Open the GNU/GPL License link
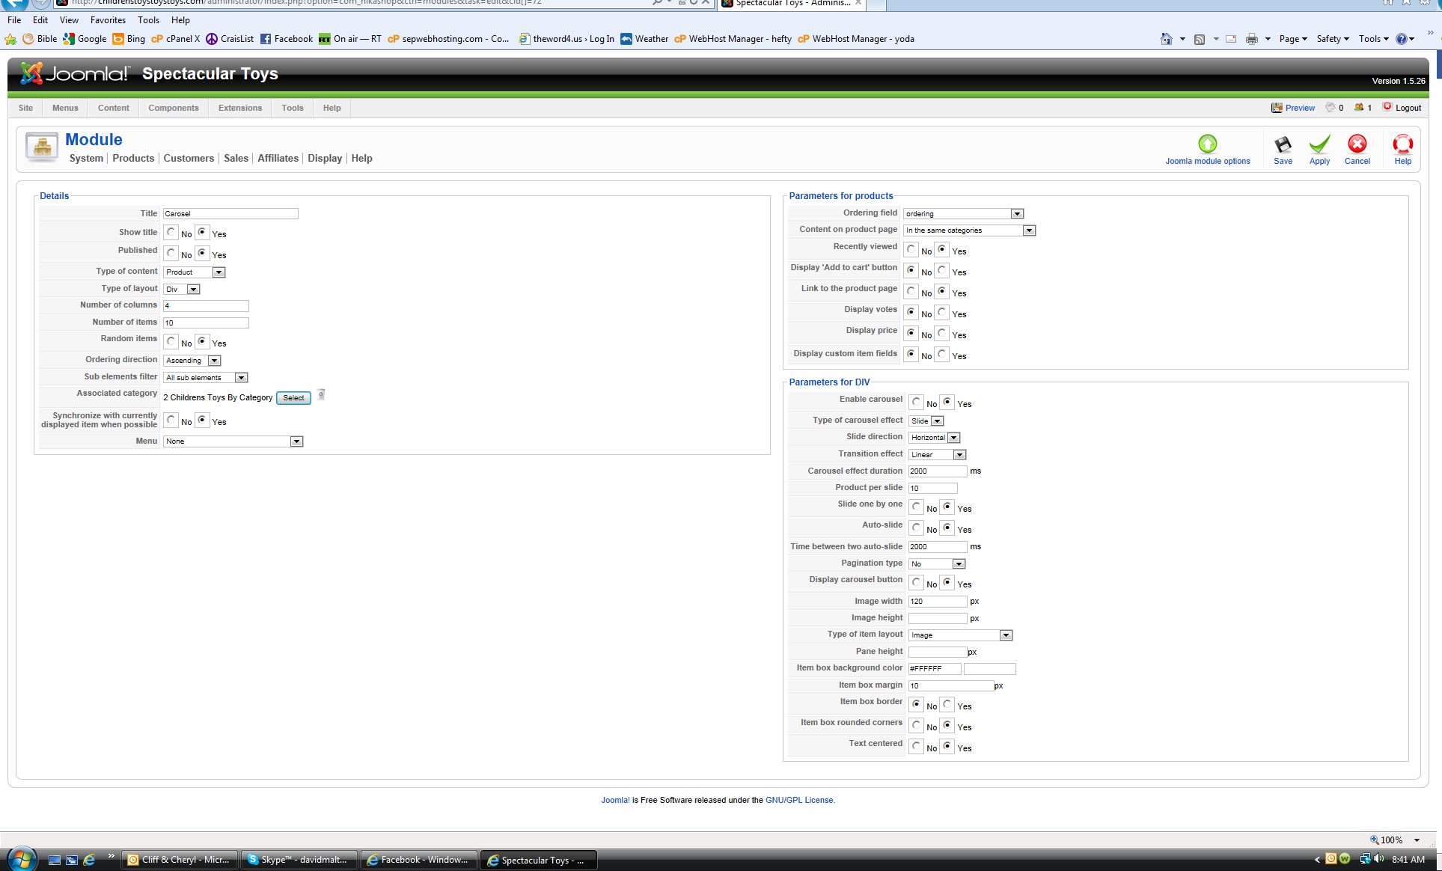 [x=798, y=800]
